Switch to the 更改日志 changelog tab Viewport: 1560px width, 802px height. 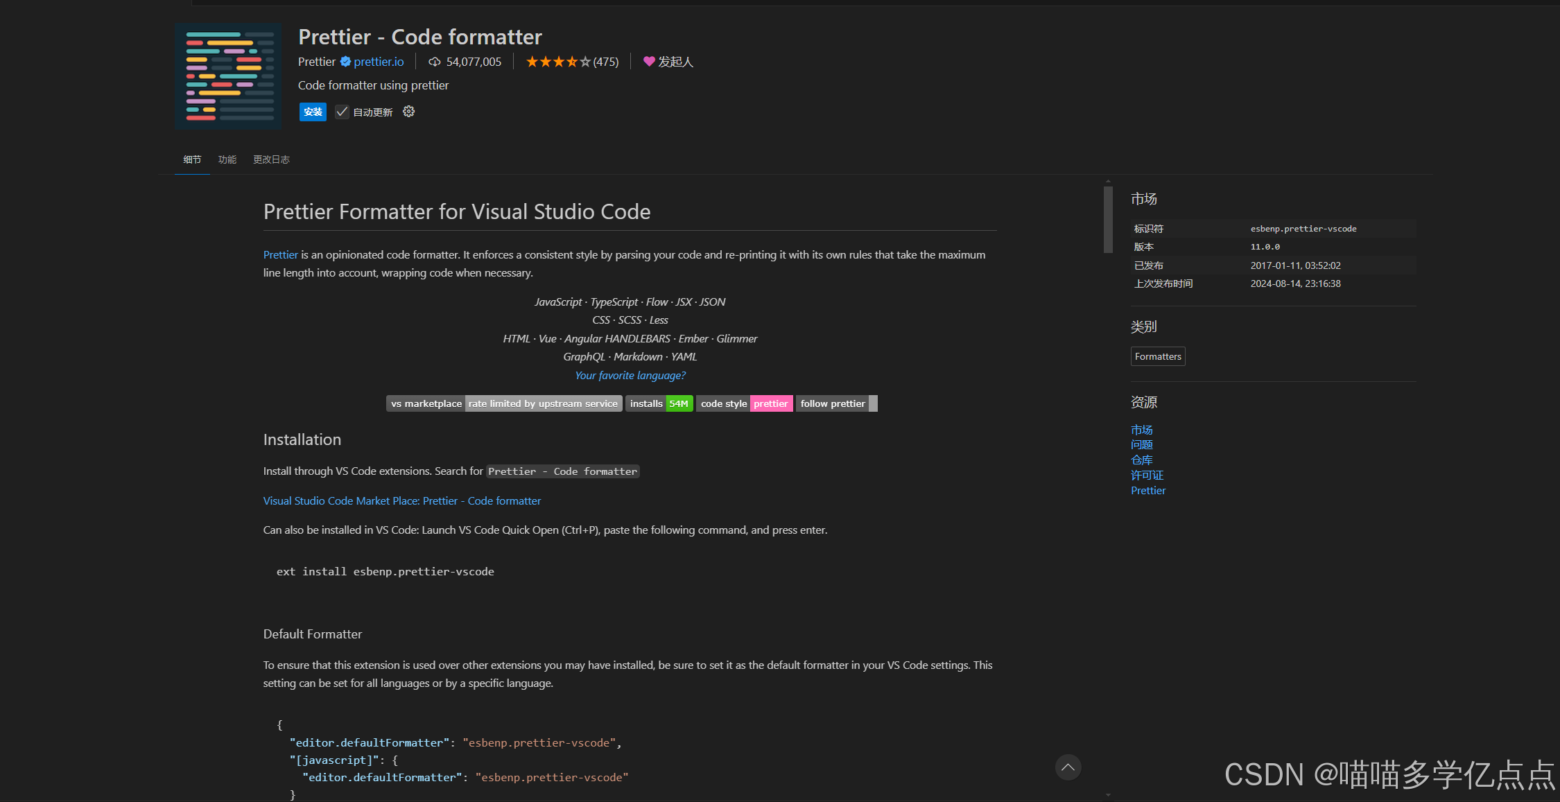point(271,159)
